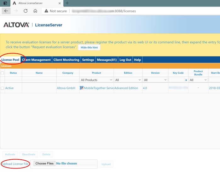Screen dimensions: 220x172
Task: Reload the page with refresh icon
Action: [25, 11]
